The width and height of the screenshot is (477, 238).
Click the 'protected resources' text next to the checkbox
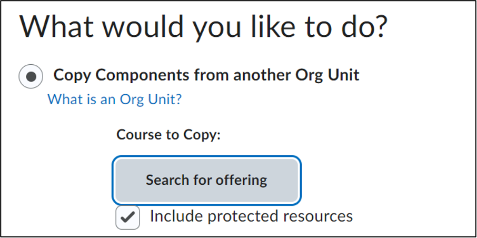286,216
